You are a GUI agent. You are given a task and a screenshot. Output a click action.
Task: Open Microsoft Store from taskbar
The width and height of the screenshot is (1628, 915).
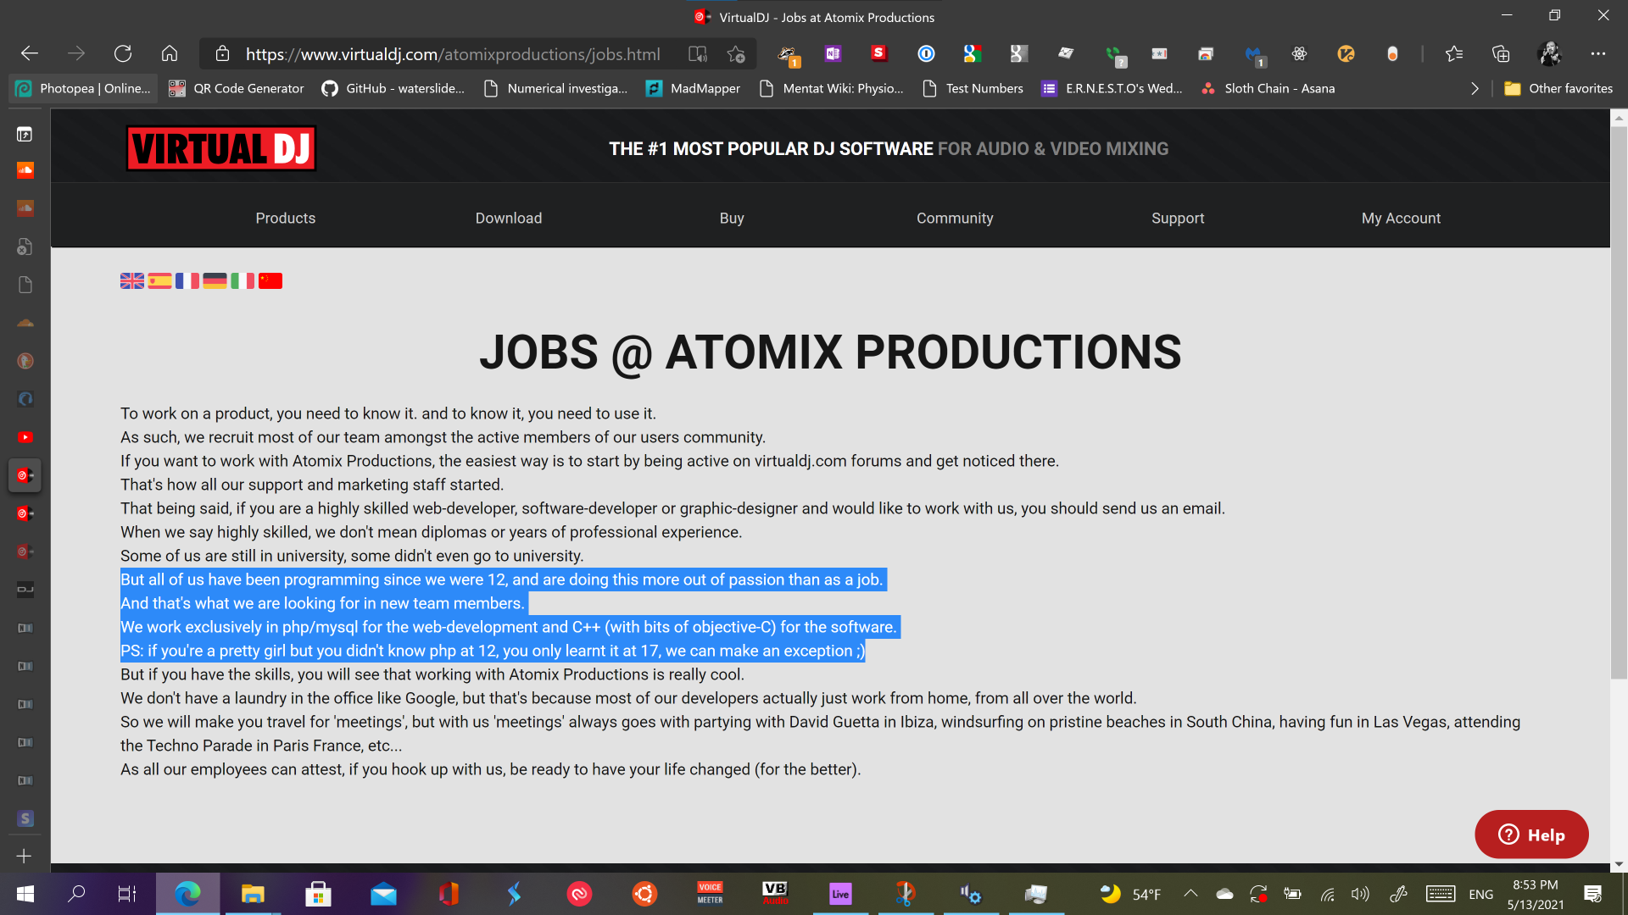318,894
